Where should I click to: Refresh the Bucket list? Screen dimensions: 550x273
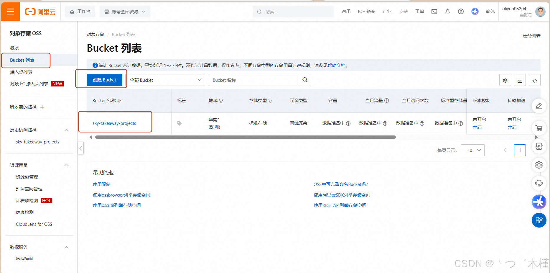point(535,80)
